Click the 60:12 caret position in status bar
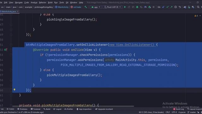Viewport: 202px width, 114px height. point(151,112)
